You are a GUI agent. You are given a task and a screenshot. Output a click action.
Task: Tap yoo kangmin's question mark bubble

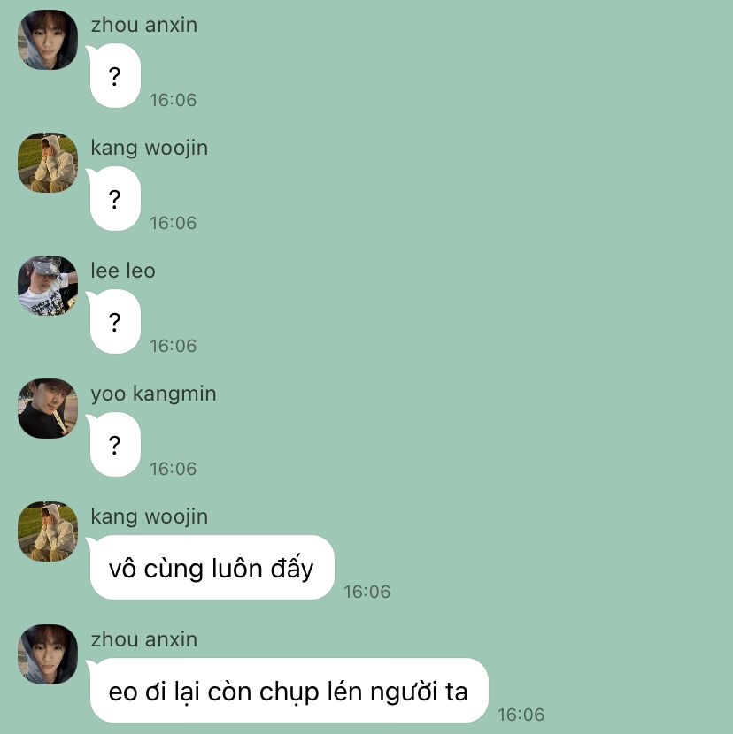point(115,444)
